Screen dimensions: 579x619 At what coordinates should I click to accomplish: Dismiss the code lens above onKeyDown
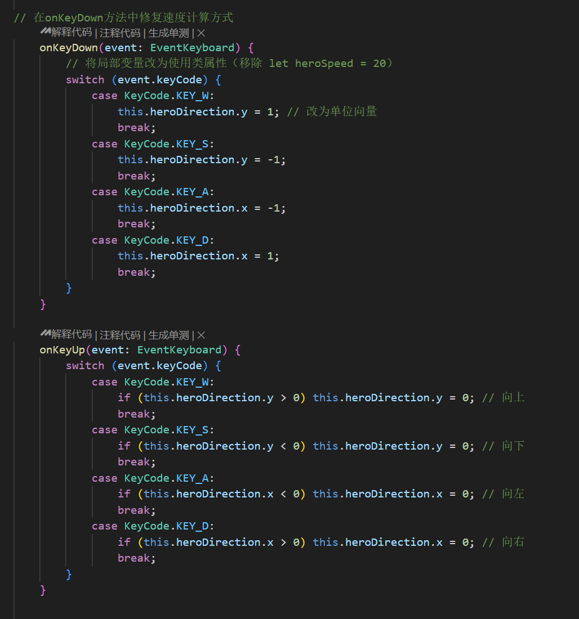(201, 33)
